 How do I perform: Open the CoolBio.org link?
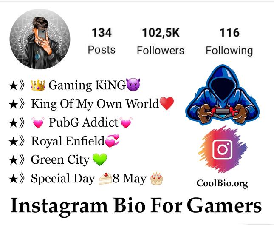(x=222, y=184)
